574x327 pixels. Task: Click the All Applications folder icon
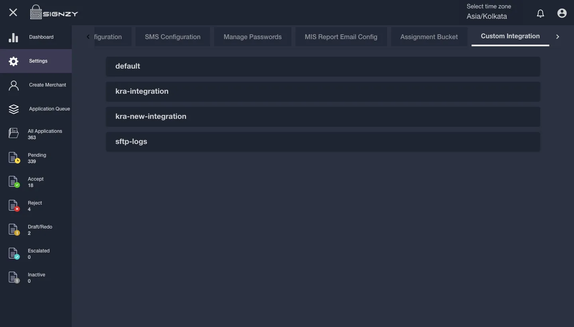coord(14,133)
